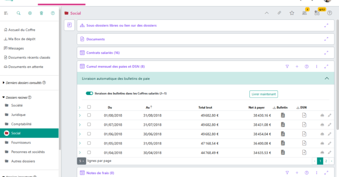Image resolution: width=339 pixels, height=177 pixels.
Task: Open the widgets grid icon with badge
Action: click(317, 13)
